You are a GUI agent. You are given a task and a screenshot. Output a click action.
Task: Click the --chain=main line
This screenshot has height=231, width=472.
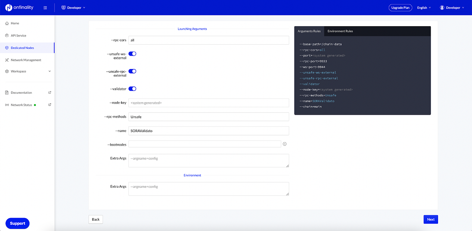click(x=310, y=107)
